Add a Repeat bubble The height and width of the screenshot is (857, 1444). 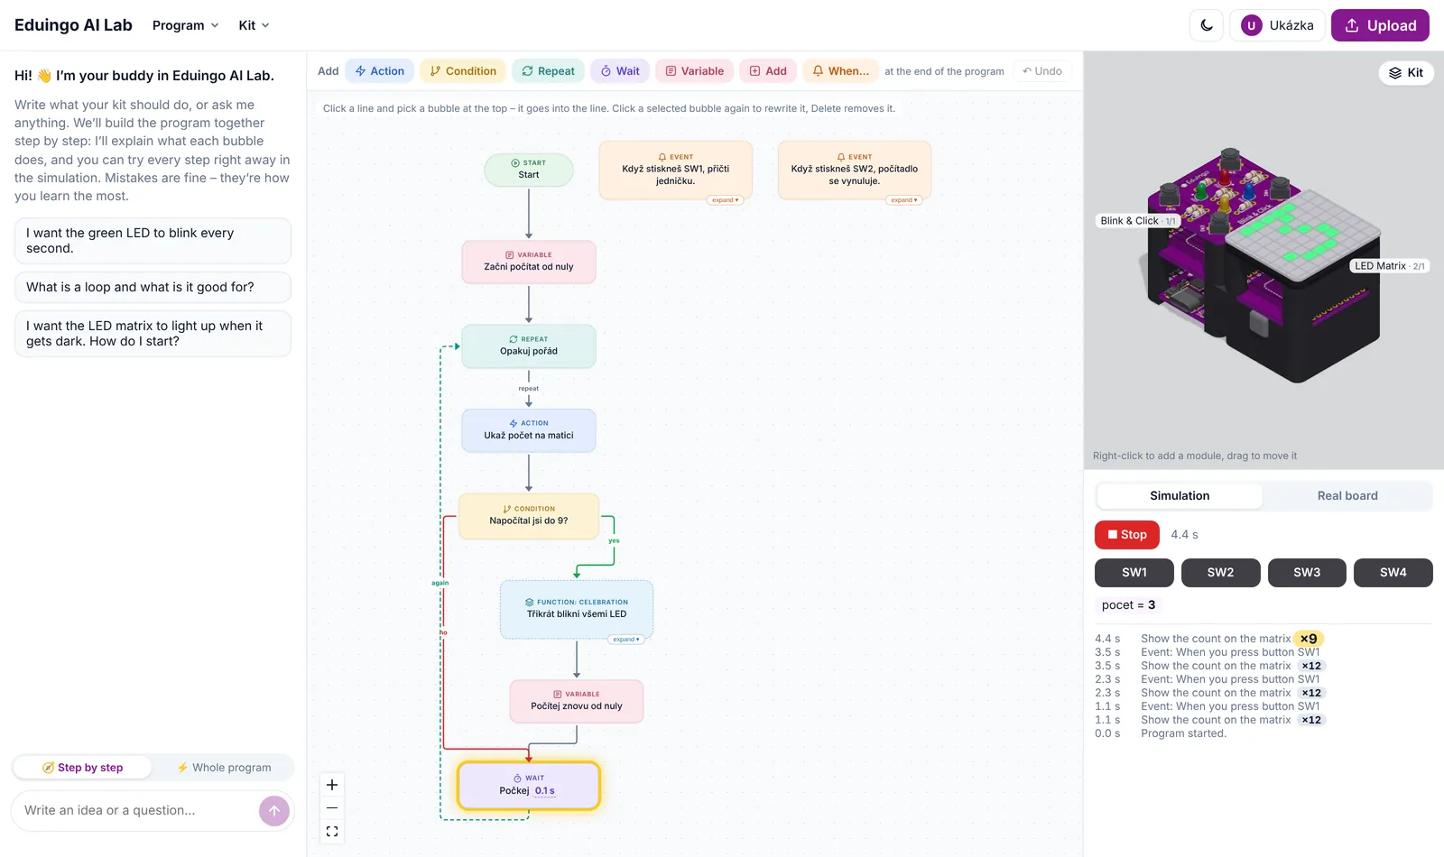point(548,71)
